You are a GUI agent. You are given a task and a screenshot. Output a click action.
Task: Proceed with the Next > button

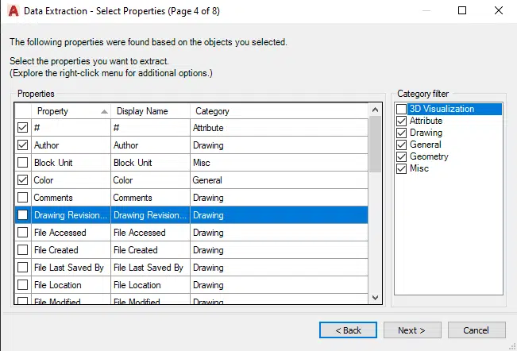point(412,330)
